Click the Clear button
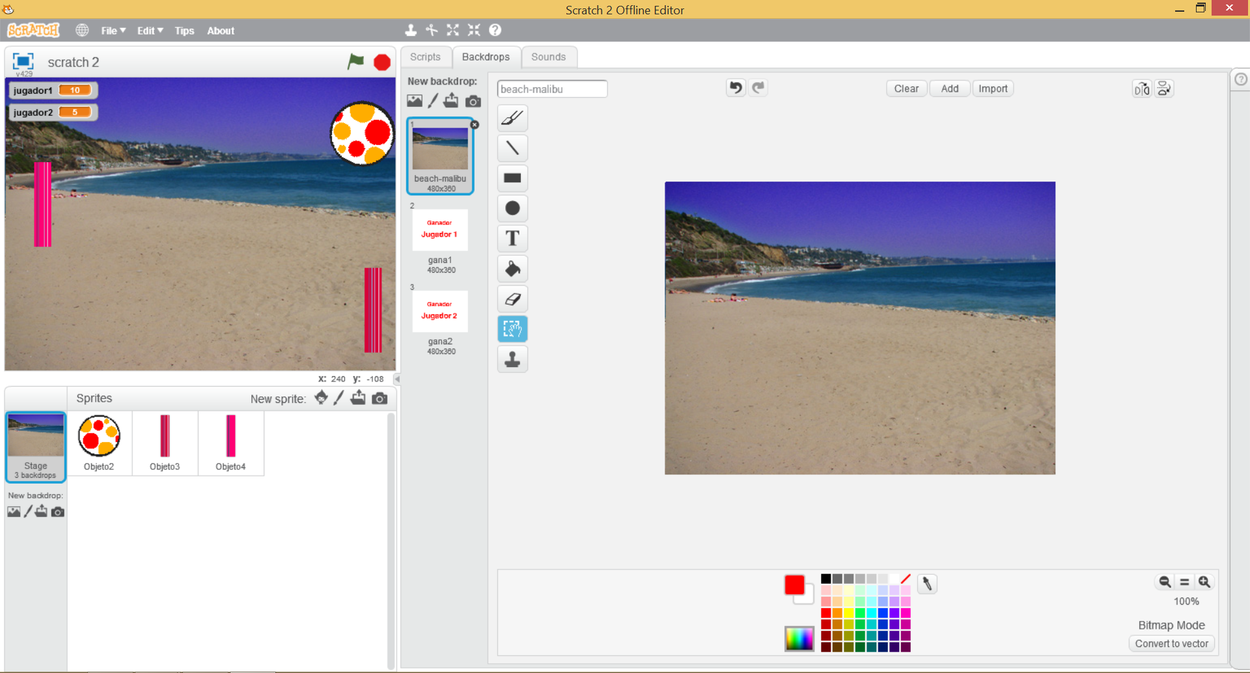 coord(906,89)
